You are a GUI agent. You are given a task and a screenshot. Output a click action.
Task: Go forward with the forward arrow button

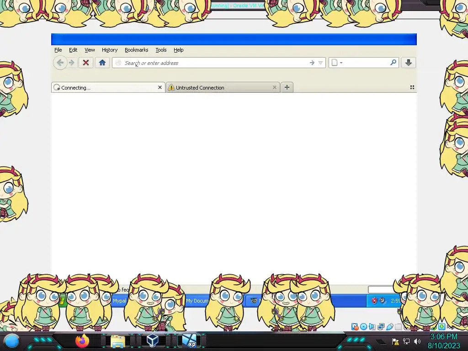72,63
